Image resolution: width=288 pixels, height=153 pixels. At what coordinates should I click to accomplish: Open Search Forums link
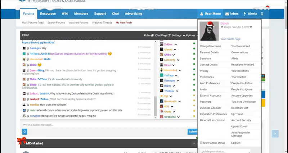56,23
